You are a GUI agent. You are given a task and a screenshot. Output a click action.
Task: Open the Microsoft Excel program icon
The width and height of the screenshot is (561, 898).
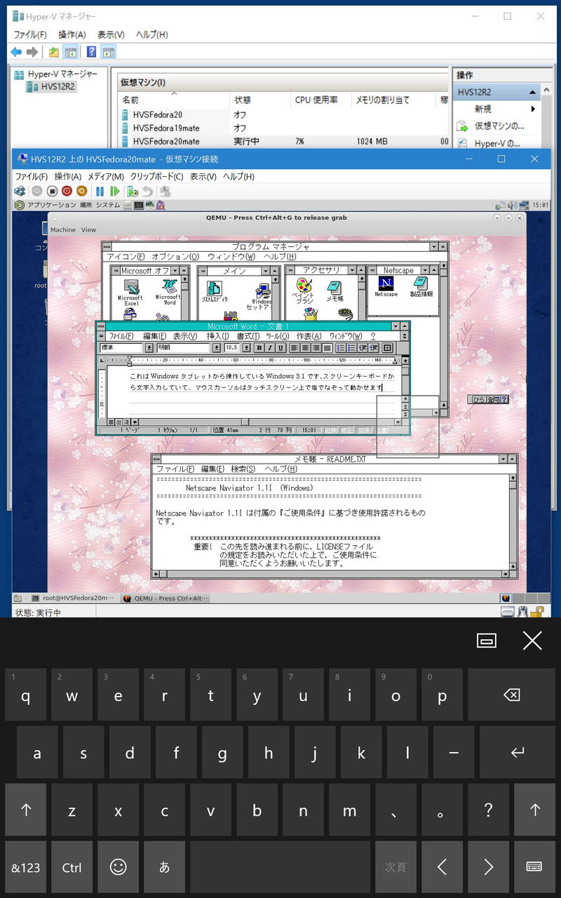click(131, 292)
